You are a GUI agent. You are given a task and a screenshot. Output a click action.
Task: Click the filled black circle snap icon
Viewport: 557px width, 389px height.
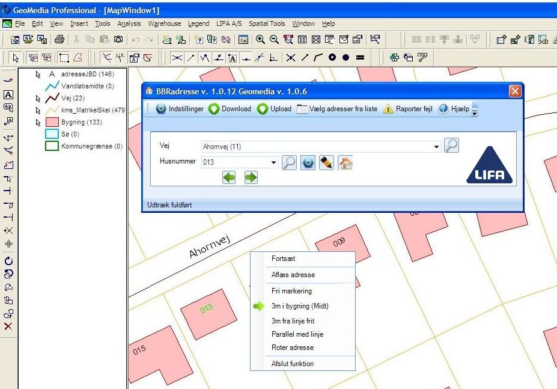click(345, 57)
